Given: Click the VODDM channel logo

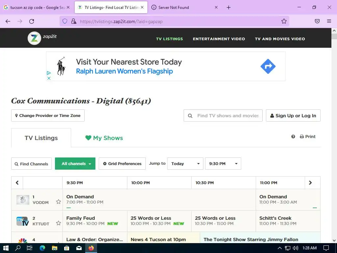Looking at the screenshot, I should point(23,200).
